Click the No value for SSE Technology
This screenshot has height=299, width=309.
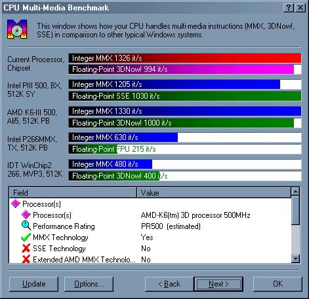(146, 249)
